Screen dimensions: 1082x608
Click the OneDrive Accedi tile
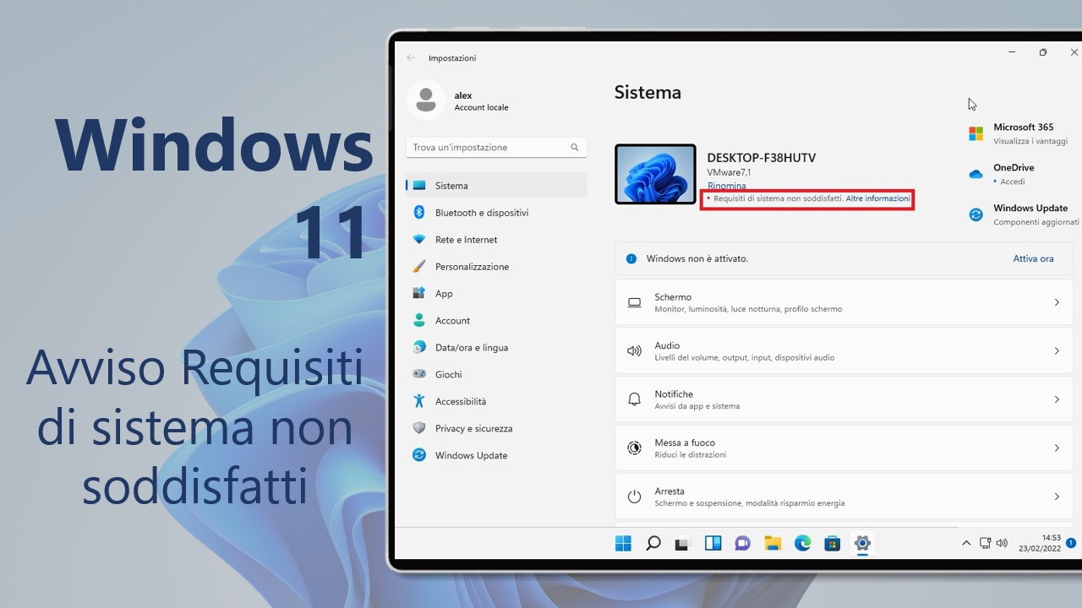point(1003,174)
